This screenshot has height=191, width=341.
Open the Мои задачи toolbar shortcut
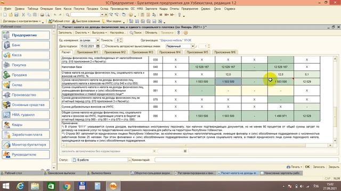point(112,21)
